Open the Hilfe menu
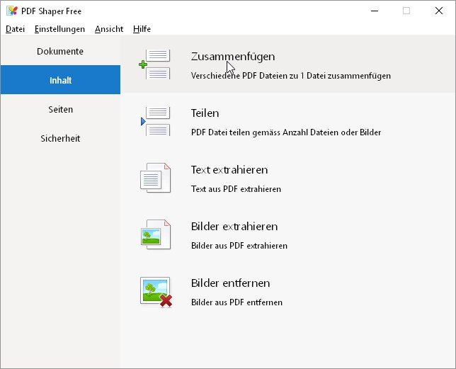The image size is (456, 369). coord(142,29)
